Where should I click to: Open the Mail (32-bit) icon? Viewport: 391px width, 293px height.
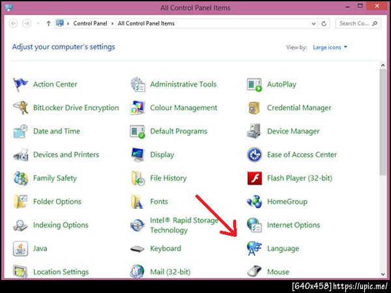pos(137,271)
